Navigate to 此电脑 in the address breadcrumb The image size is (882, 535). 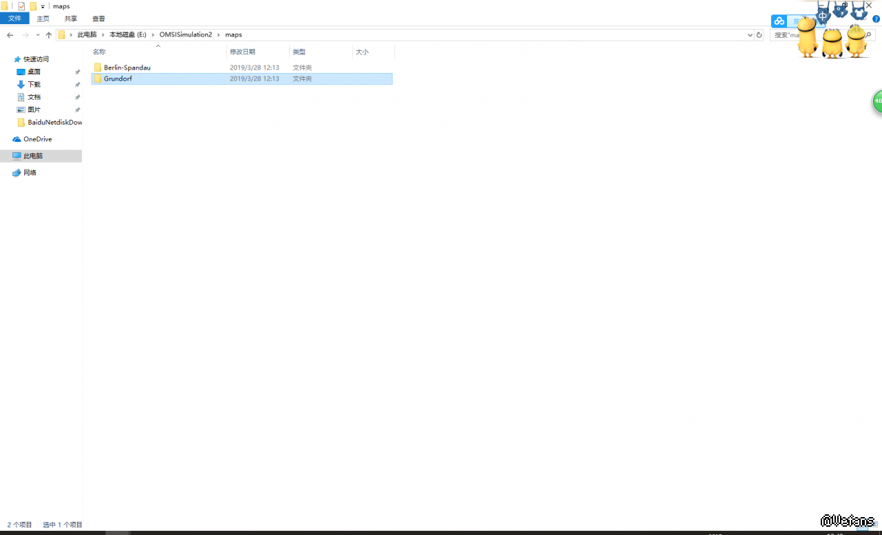[87, 34]
